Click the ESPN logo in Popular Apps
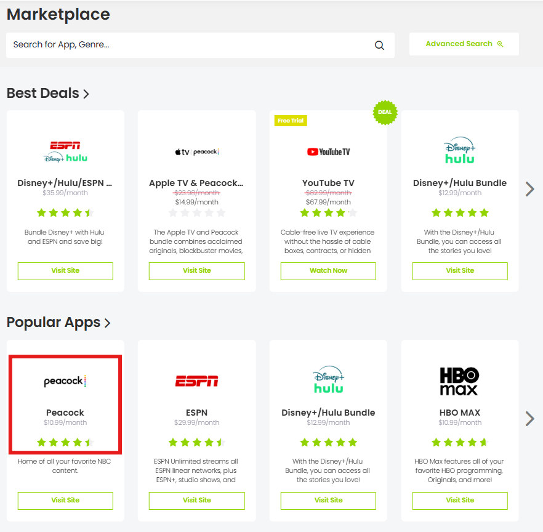This screenshot has height=532, width=543. (196, 382)
